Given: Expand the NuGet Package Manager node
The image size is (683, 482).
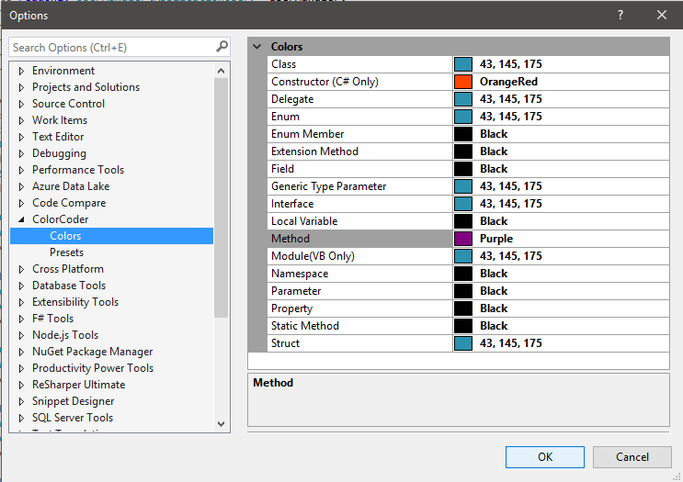Looking at the screenshot, I should 21,352.
